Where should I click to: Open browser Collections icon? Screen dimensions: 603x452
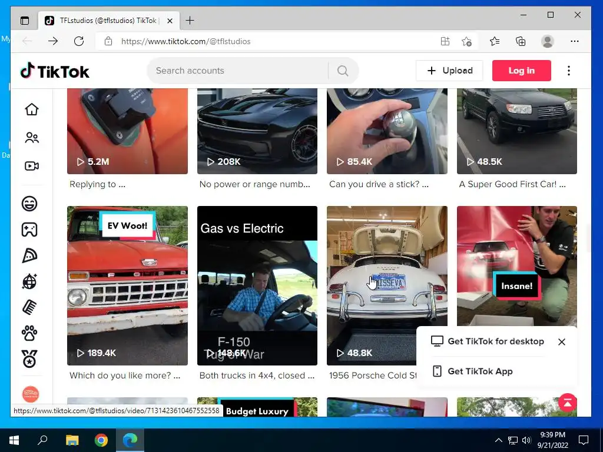pos(521,41)
